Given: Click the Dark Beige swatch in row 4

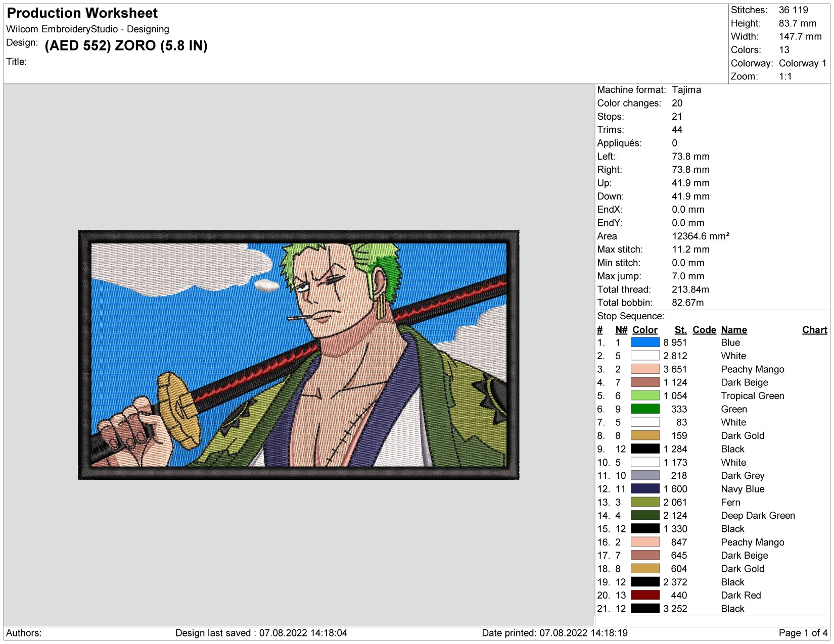Looking at the screenshot, I should [645, 382].
